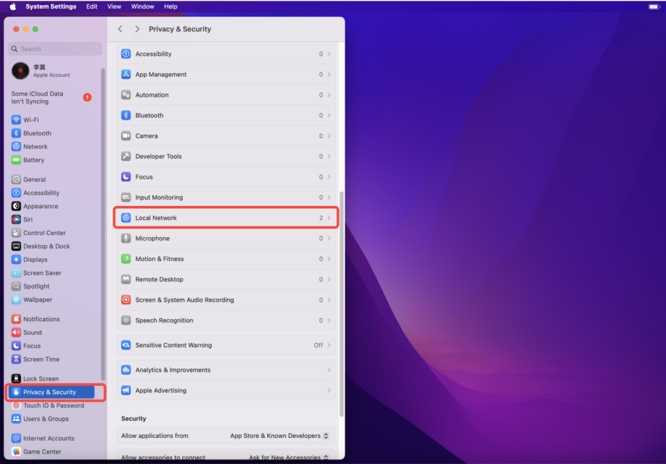Open the View menu
This screenshot has width=666, height=464.
click(x=114, y=6)
